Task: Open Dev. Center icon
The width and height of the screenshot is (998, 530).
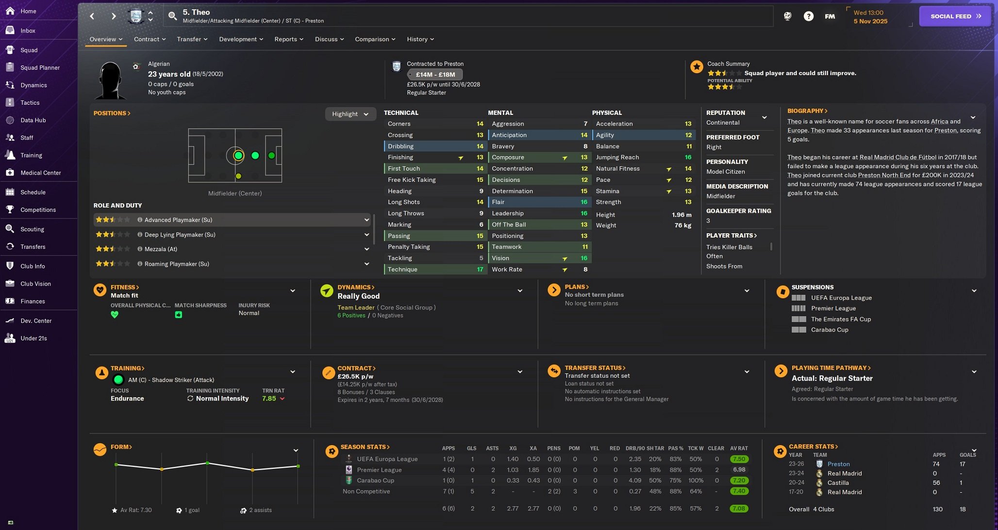Action: (10, 321)
